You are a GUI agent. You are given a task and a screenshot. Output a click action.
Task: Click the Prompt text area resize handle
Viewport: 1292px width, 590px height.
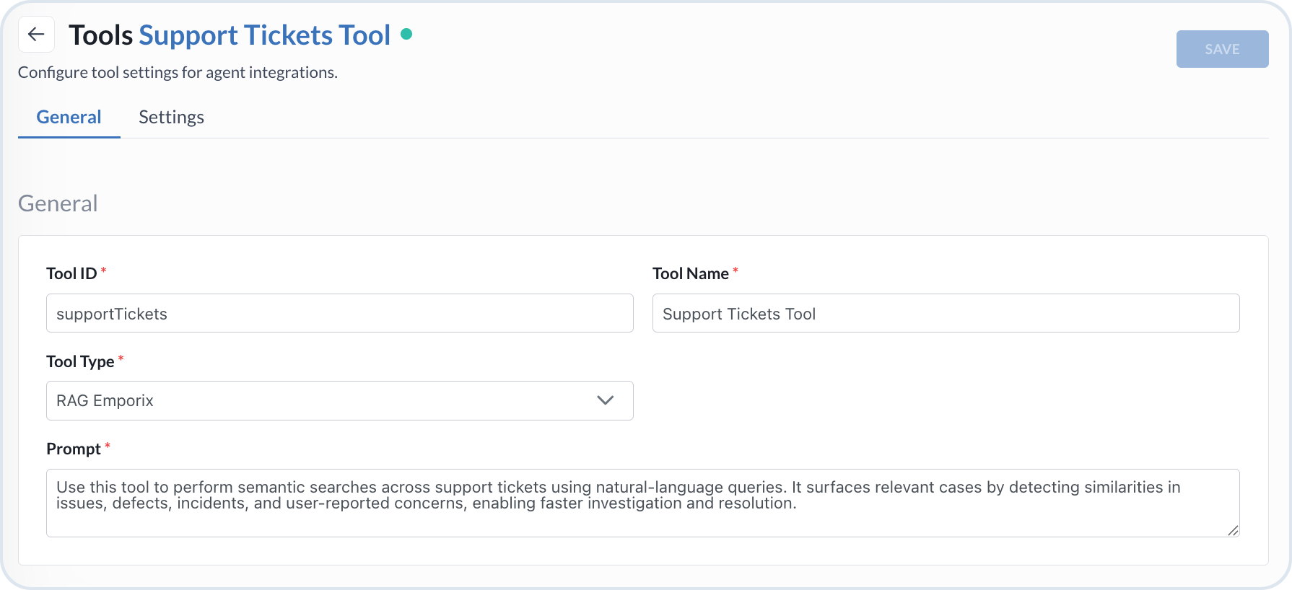click(x=1233, y=530)
